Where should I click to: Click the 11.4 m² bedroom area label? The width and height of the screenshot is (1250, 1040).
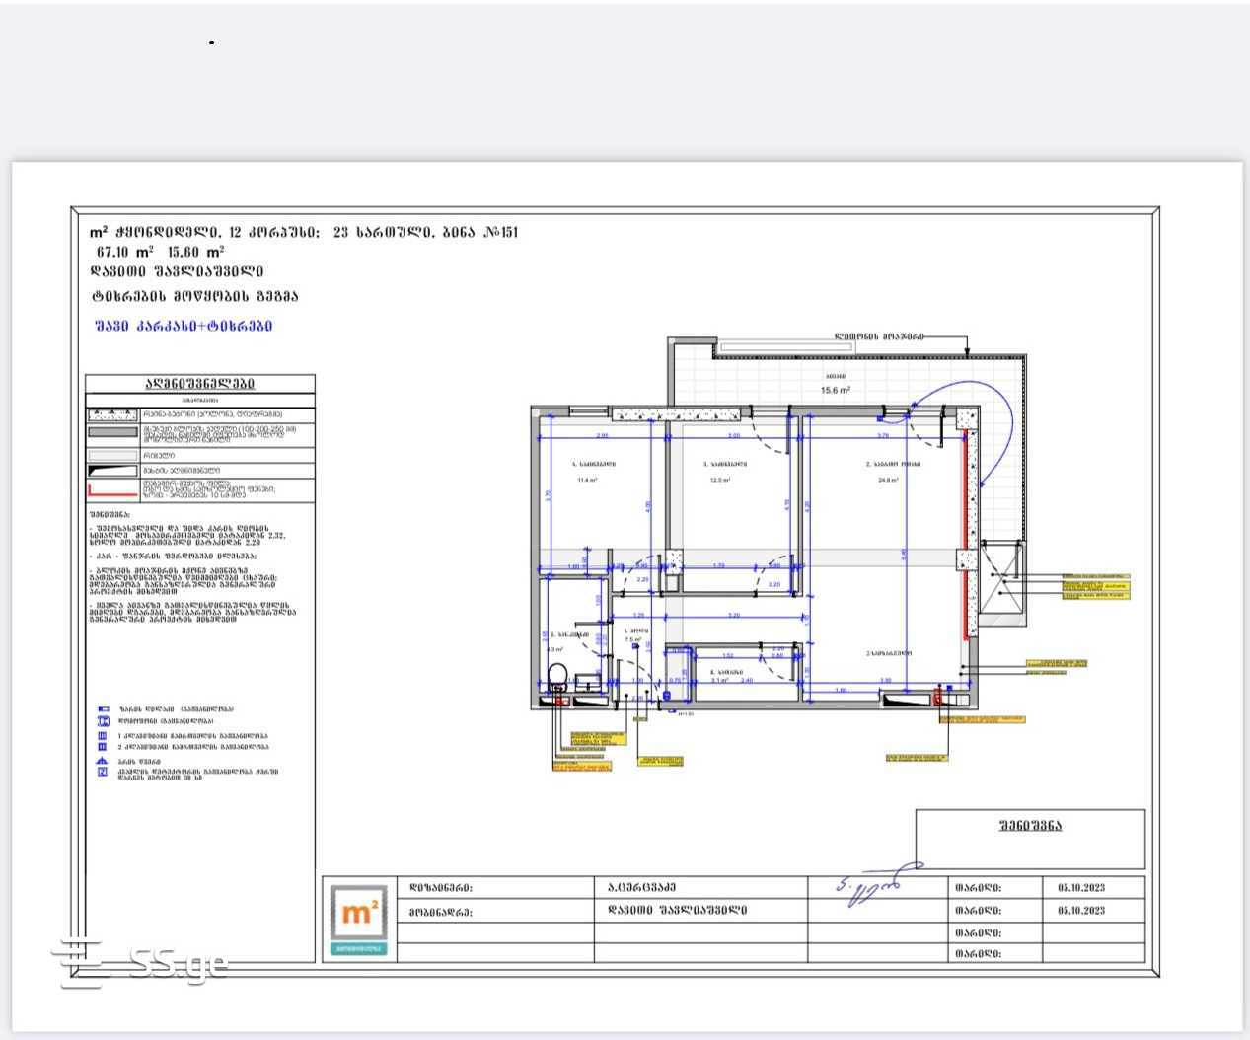point(588,480)
